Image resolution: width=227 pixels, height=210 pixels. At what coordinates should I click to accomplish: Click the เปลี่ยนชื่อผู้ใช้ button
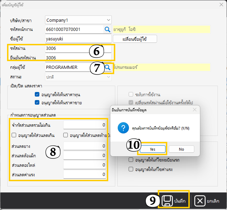135,39
